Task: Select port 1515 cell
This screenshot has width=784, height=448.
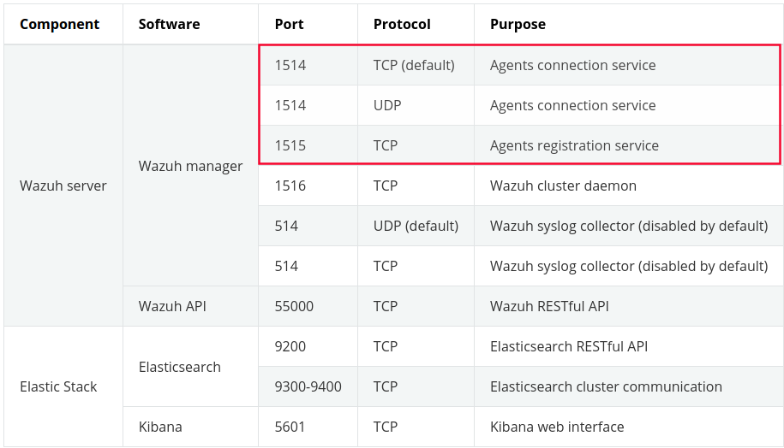Action: (290, 145)
